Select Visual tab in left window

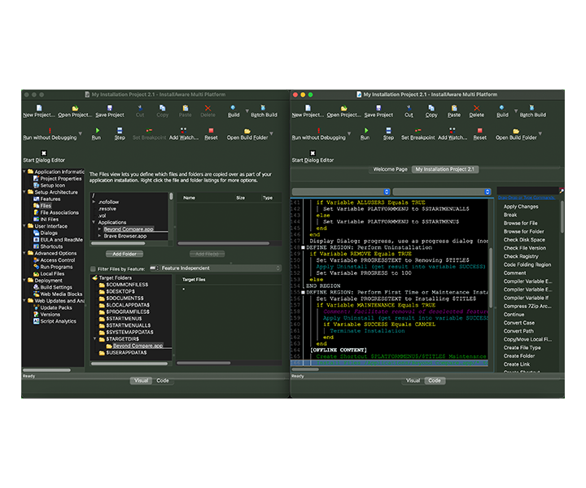coord(141,381)
